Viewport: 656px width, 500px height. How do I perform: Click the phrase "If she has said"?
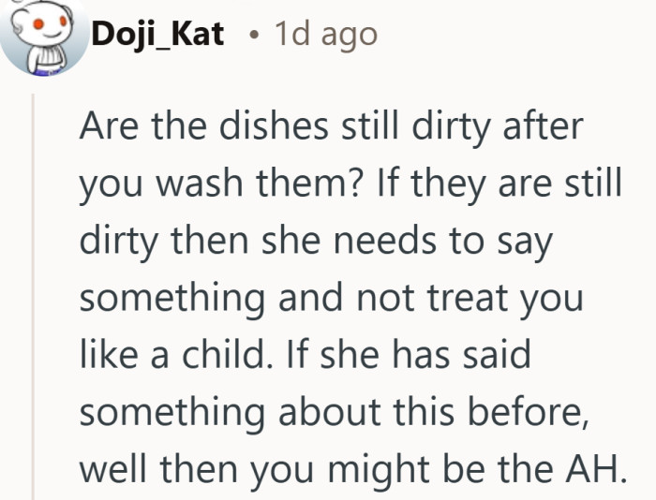pyautogui.click(x=409, y=355)
